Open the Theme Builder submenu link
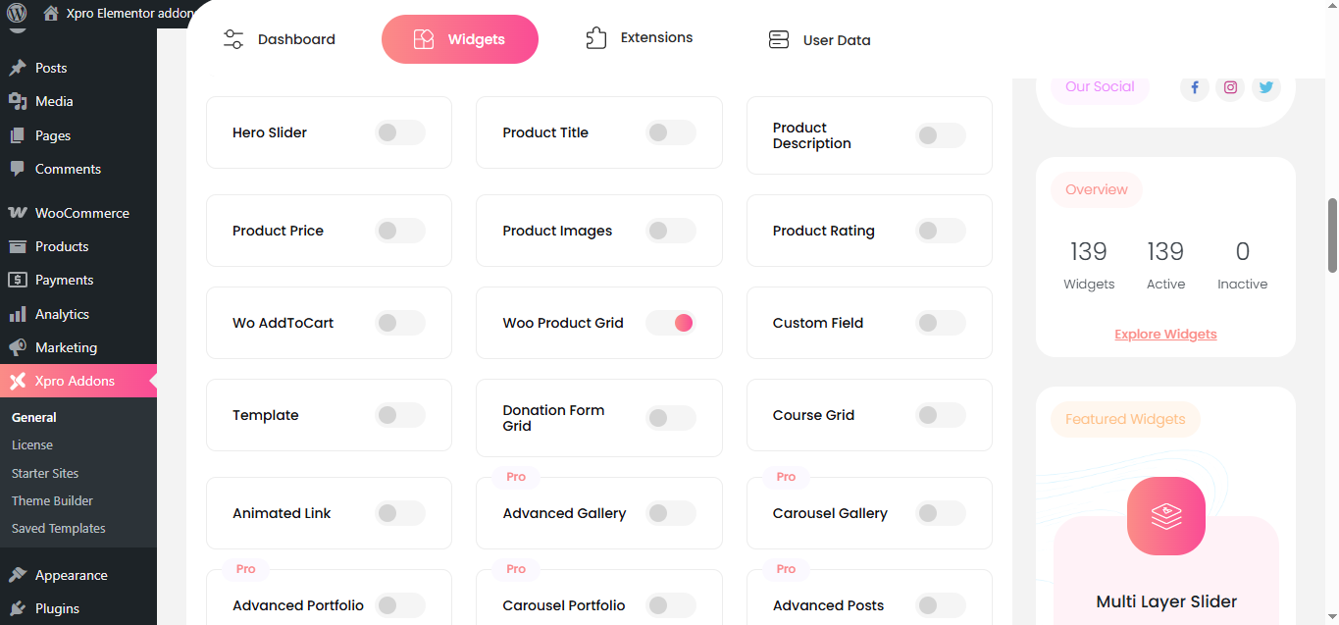The height and width of the screenshot is (625, 1339). point(52,500)
